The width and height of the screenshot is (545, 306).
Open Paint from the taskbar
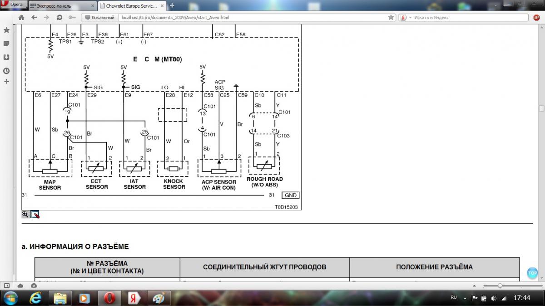(159, 298)
